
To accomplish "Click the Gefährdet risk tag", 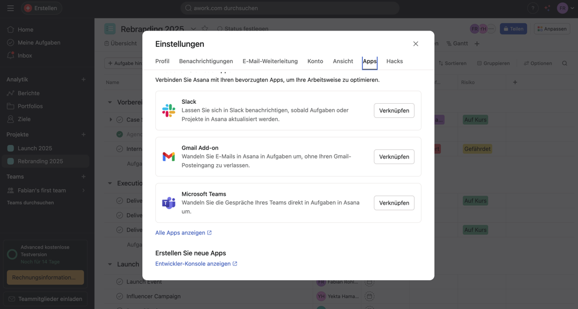I will [x=478, y=149].
